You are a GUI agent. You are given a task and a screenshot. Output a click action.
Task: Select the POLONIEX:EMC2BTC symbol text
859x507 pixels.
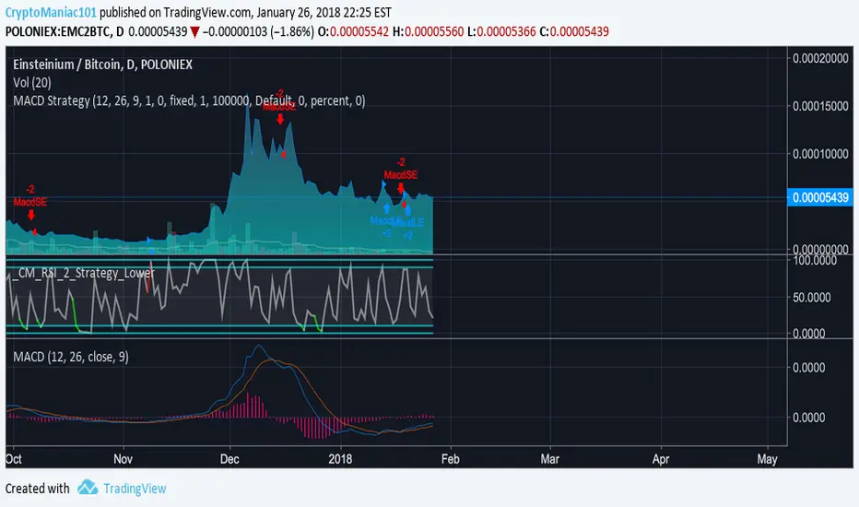(57, 31)
